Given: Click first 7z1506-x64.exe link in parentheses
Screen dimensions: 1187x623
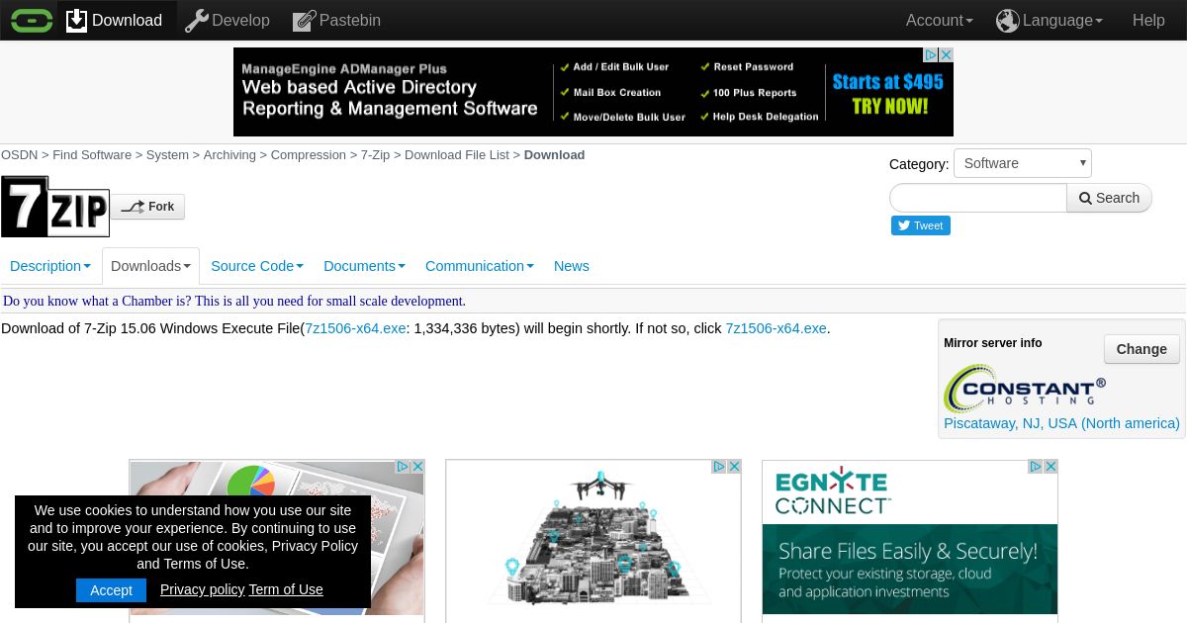Looking at the screenshot, I should point(355,328).
